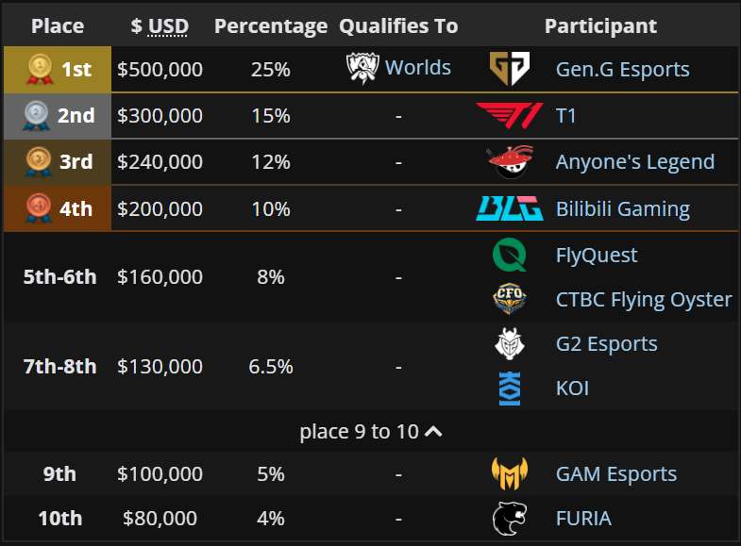Open the G2 Esports samurai logo
This screenshot has height=546, width=741.
(510, 343)
